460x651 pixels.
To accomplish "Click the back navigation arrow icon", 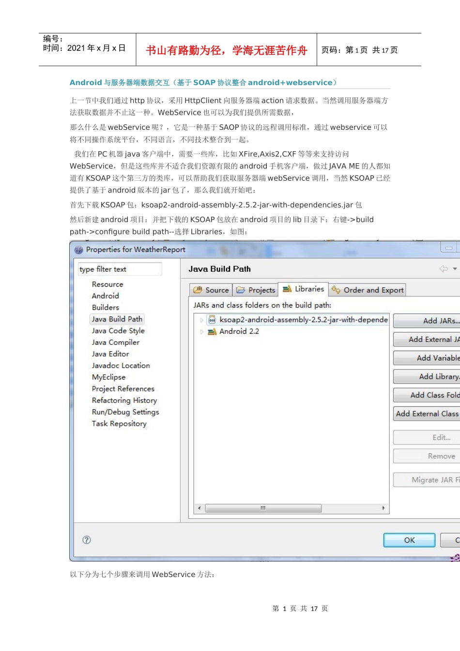I will tap(444, 268).
